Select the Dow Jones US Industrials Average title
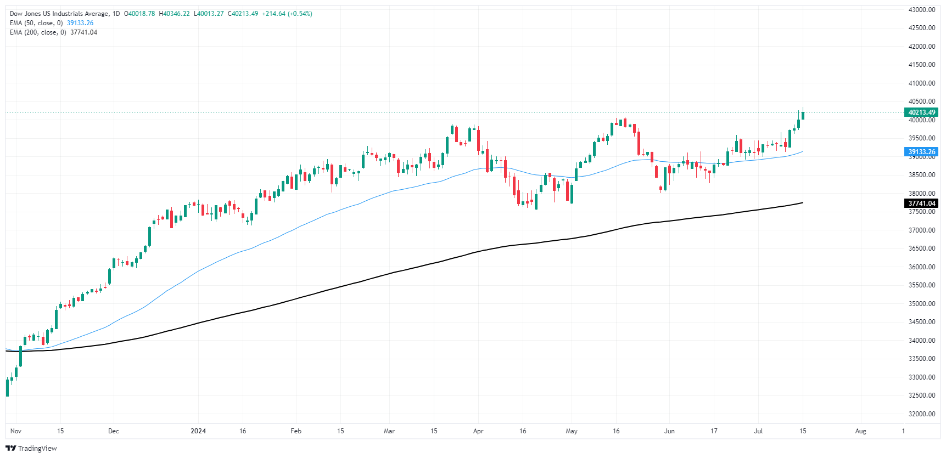This screenshot has height=458, width=946. coord(59,14)
